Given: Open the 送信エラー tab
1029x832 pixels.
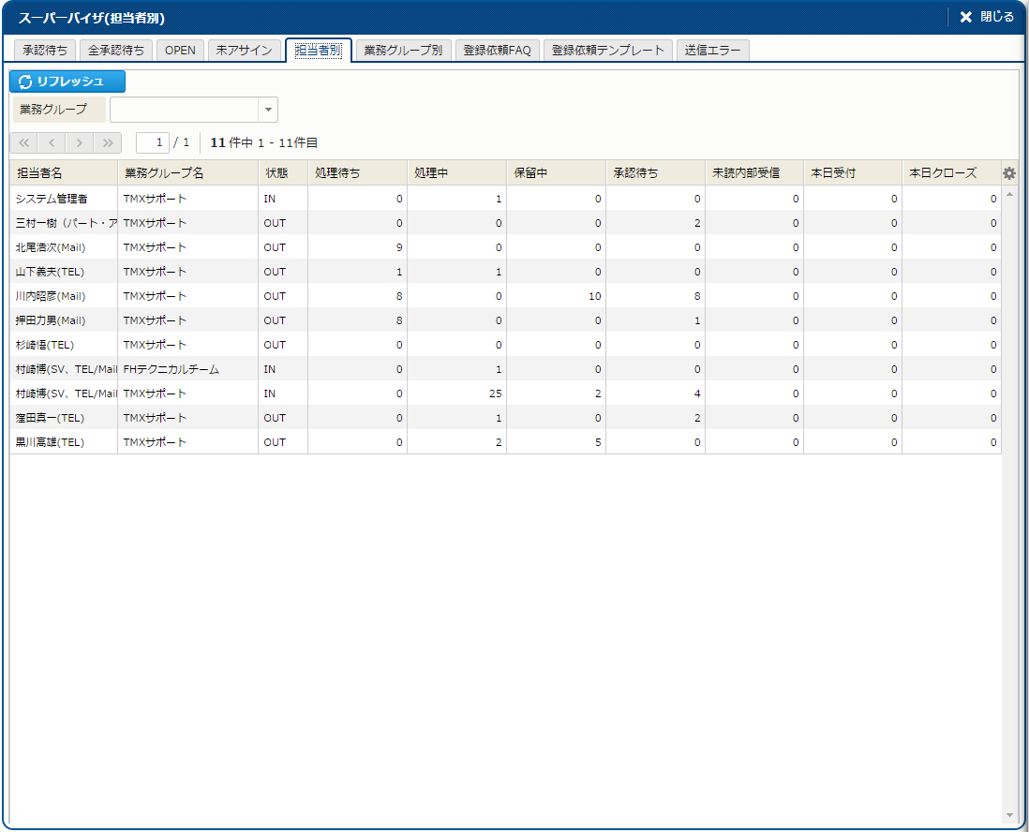Looking at the screenshot, I should coord(712,51).
